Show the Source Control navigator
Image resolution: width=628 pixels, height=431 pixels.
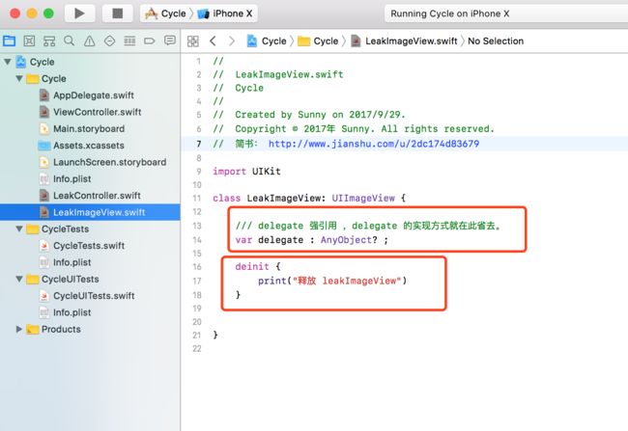point(29,40)
